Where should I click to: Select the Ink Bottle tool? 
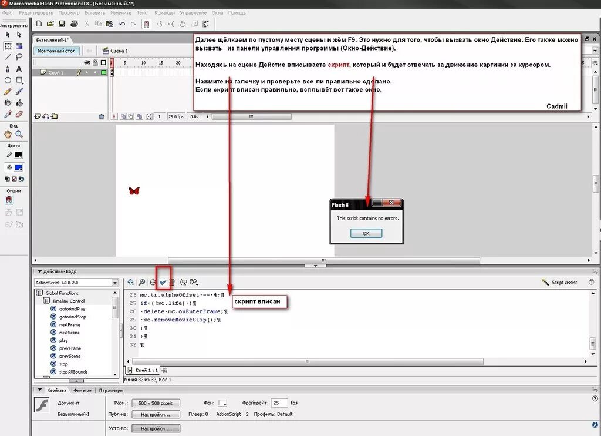click(8, 103)
